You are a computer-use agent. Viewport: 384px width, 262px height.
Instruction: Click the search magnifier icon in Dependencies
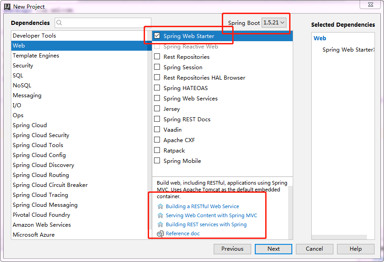(59, 23)
